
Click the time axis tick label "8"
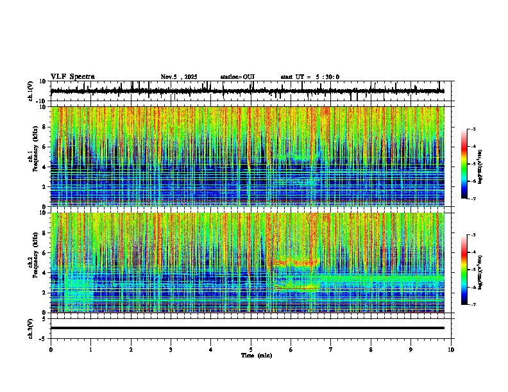(x=371, y=350)
